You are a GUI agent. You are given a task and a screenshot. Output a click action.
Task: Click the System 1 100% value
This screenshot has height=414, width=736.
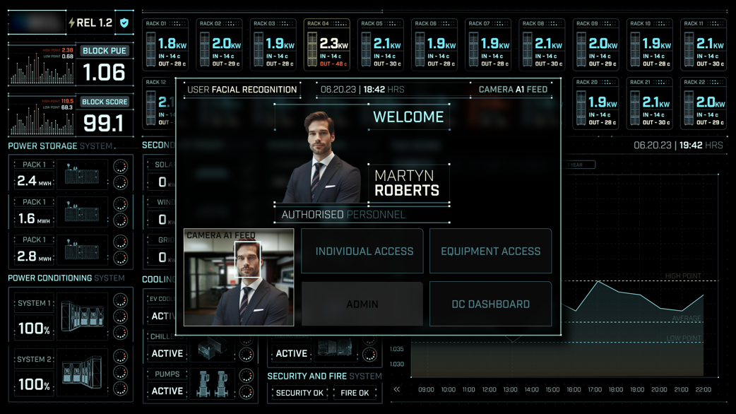point(34,328)
